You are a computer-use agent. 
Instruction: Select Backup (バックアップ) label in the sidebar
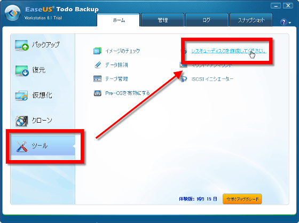[46, 45]
